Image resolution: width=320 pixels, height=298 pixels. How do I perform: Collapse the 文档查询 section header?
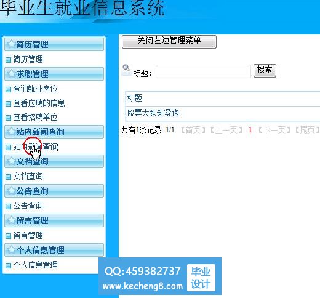pos(54,161)
